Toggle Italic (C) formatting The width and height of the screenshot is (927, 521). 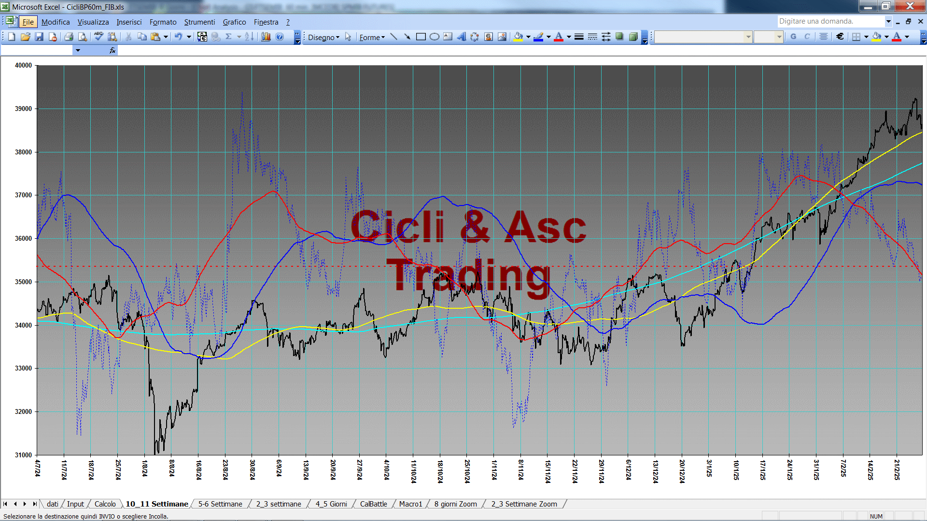[807, 37]
